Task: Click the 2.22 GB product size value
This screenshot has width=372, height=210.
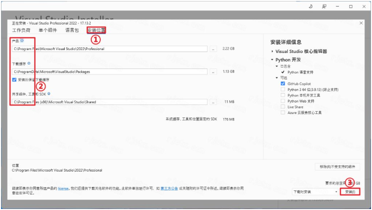Action: point(229,48)
